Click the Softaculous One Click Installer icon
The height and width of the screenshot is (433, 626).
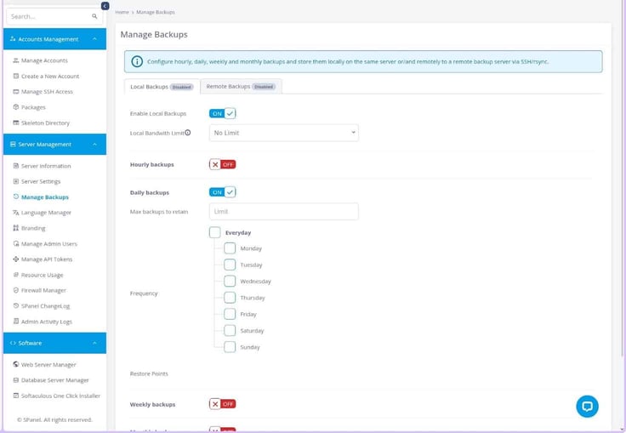click(x=16, y=396)
